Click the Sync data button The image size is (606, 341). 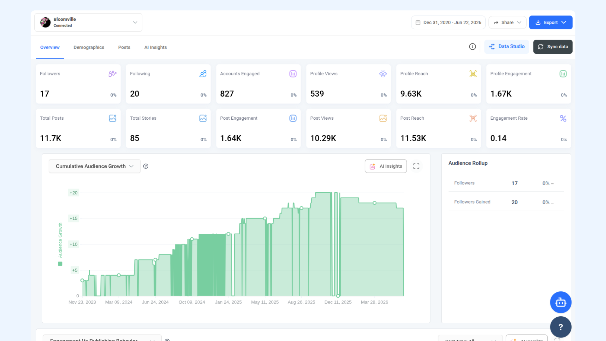coord(553,47)
